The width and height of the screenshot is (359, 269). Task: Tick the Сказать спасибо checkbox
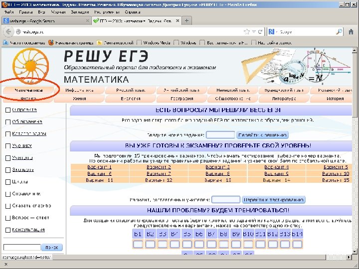point(8,206)
